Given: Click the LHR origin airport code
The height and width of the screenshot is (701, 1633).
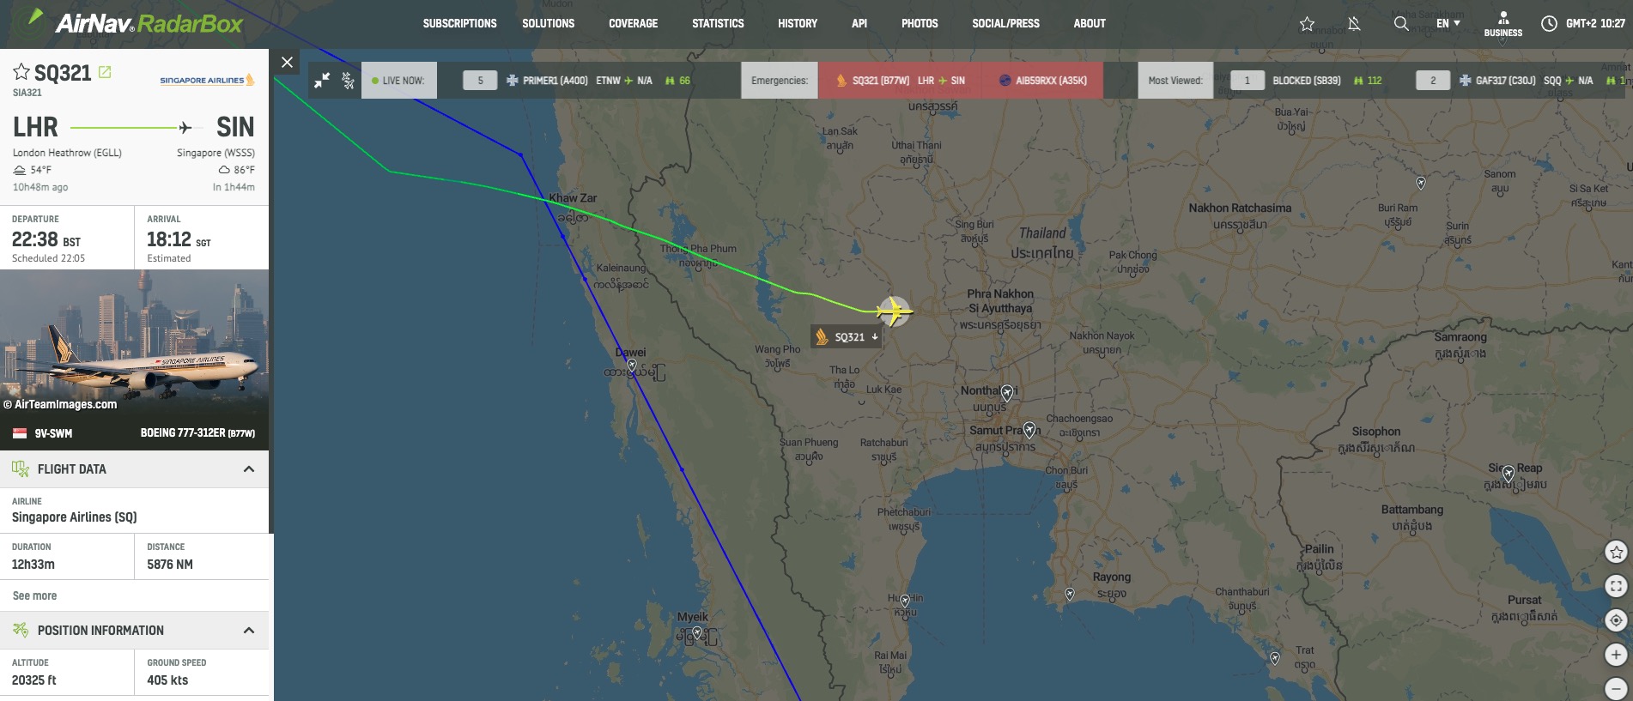Looking at the screenshot, I should click(35, 127).
